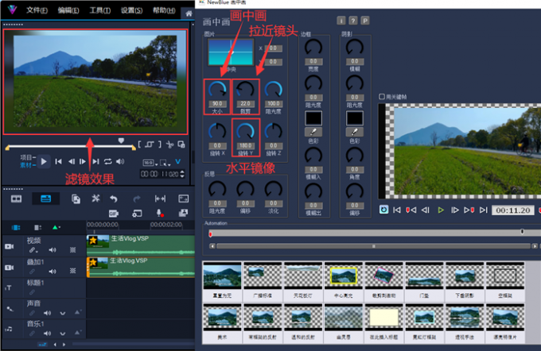Screen dimensions: 541x351
Task: Select the border color eyedropper tool
Action: click(313, 130)
